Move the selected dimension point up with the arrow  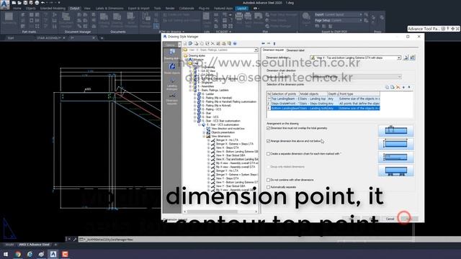pos(403,87)
